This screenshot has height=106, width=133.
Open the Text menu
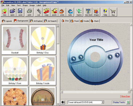(19, 5)
